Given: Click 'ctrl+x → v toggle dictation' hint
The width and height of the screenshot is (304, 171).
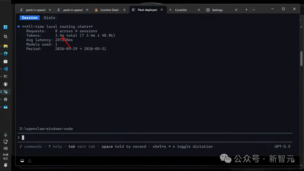Looking at the screenshot, I should [x=183, y=146].
